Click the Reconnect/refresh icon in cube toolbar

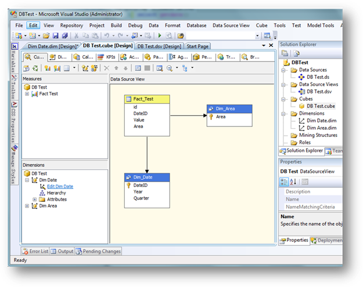coord(35,68)
